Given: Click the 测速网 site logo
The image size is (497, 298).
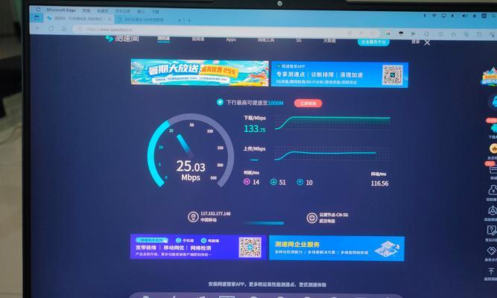Looking at the screenshot, I should click(122, 38).
